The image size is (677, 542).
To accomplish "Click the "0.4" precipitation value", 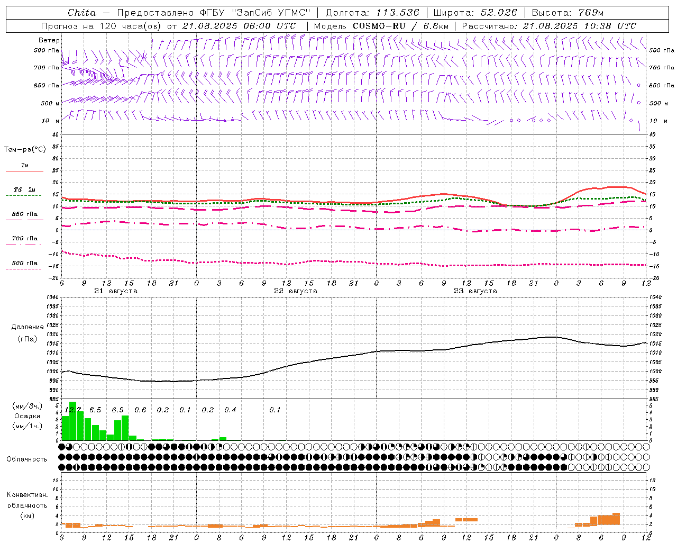I will tap(230, 410).
